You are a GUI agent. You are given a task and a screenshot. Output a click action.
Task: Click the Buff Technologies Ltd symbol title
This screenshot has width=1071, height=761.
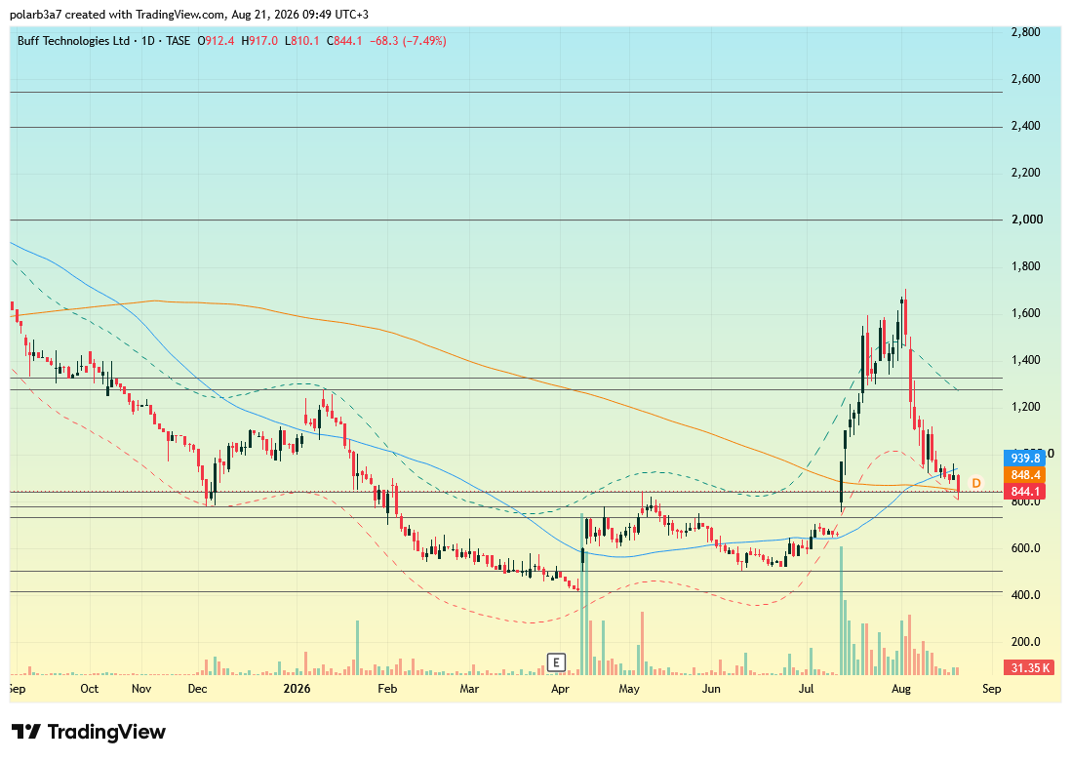(73, 41)
